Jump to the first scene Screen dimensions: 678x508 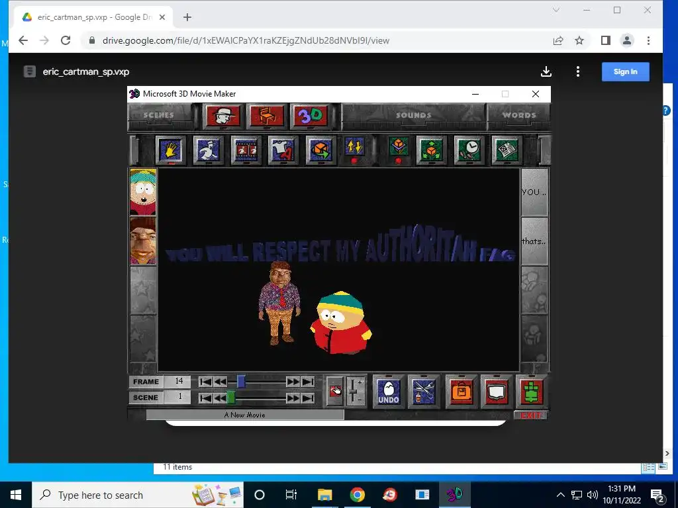[x=206, y=398]
